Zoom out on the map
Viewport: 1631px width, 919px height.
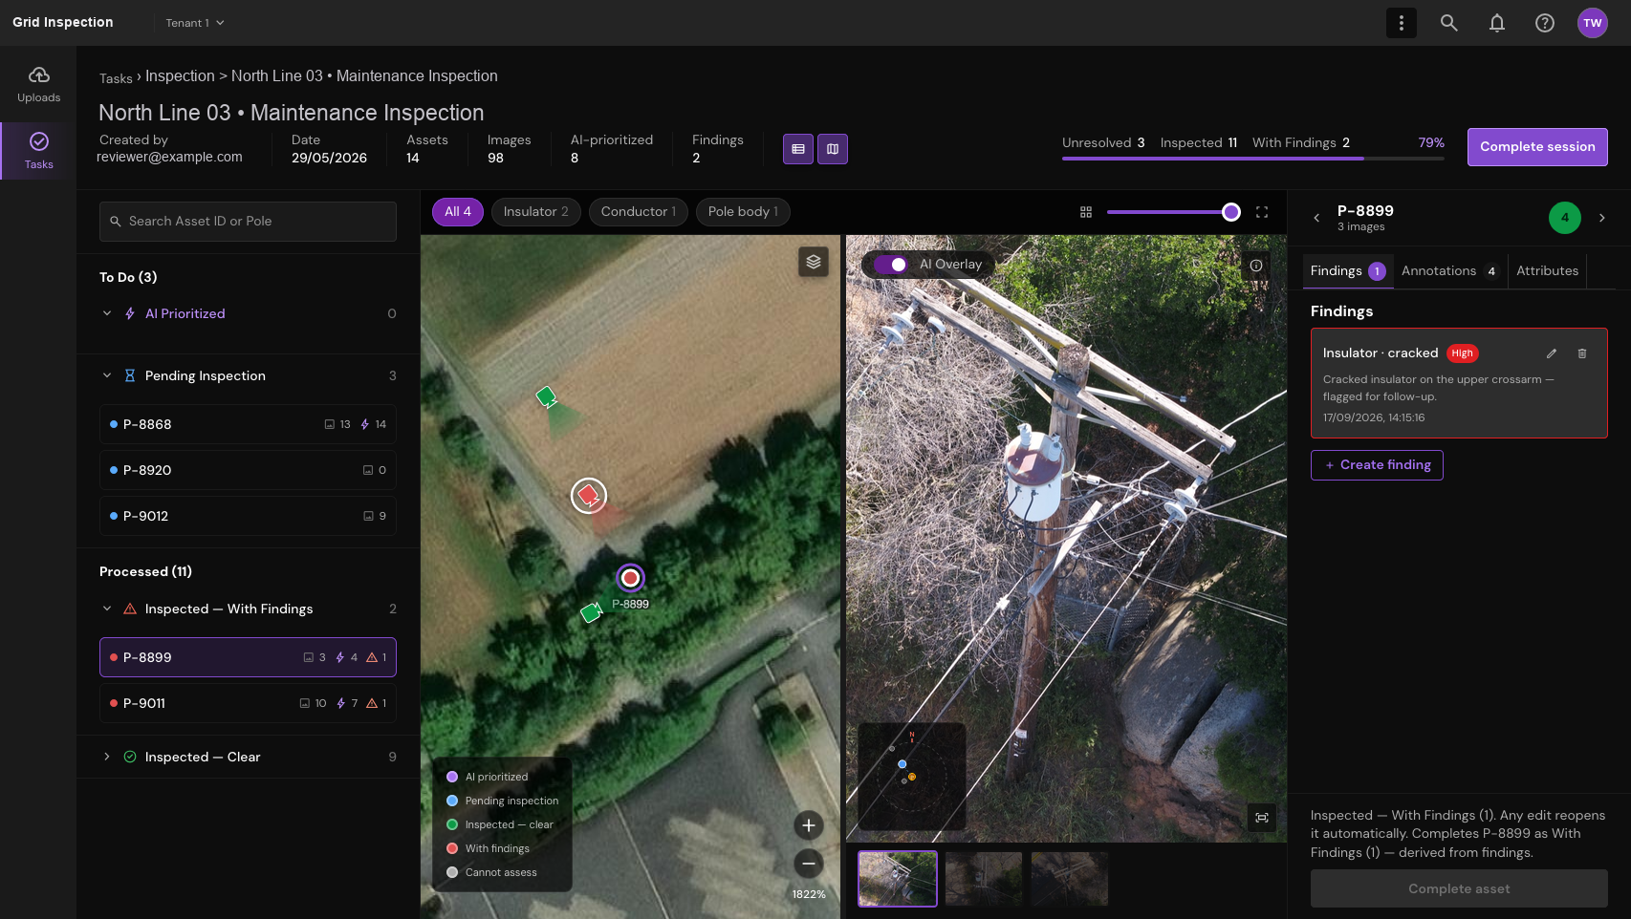point(809,864)
